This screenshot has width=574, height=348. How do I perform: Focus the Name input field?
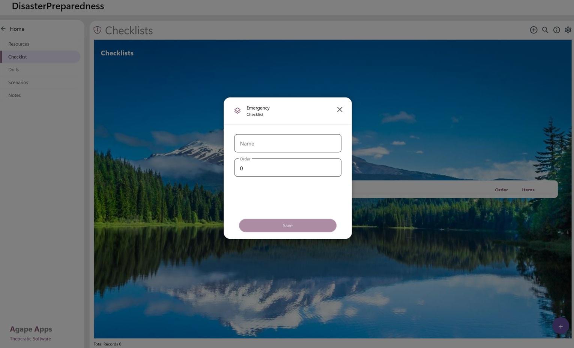(x=287, y=143)
